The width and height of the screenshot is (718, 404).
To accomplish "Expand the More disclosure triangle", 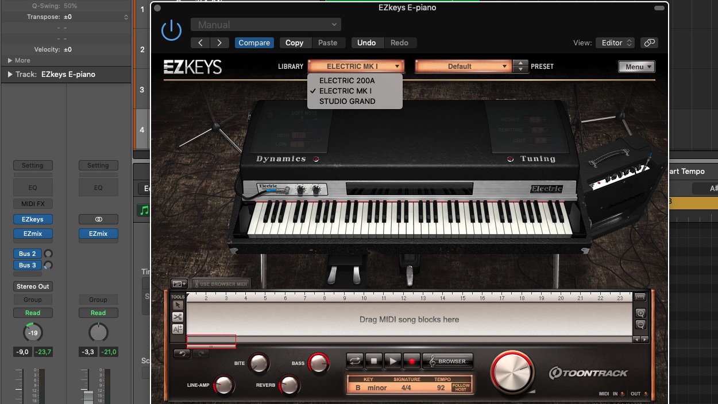I will [x=10, y=60].
